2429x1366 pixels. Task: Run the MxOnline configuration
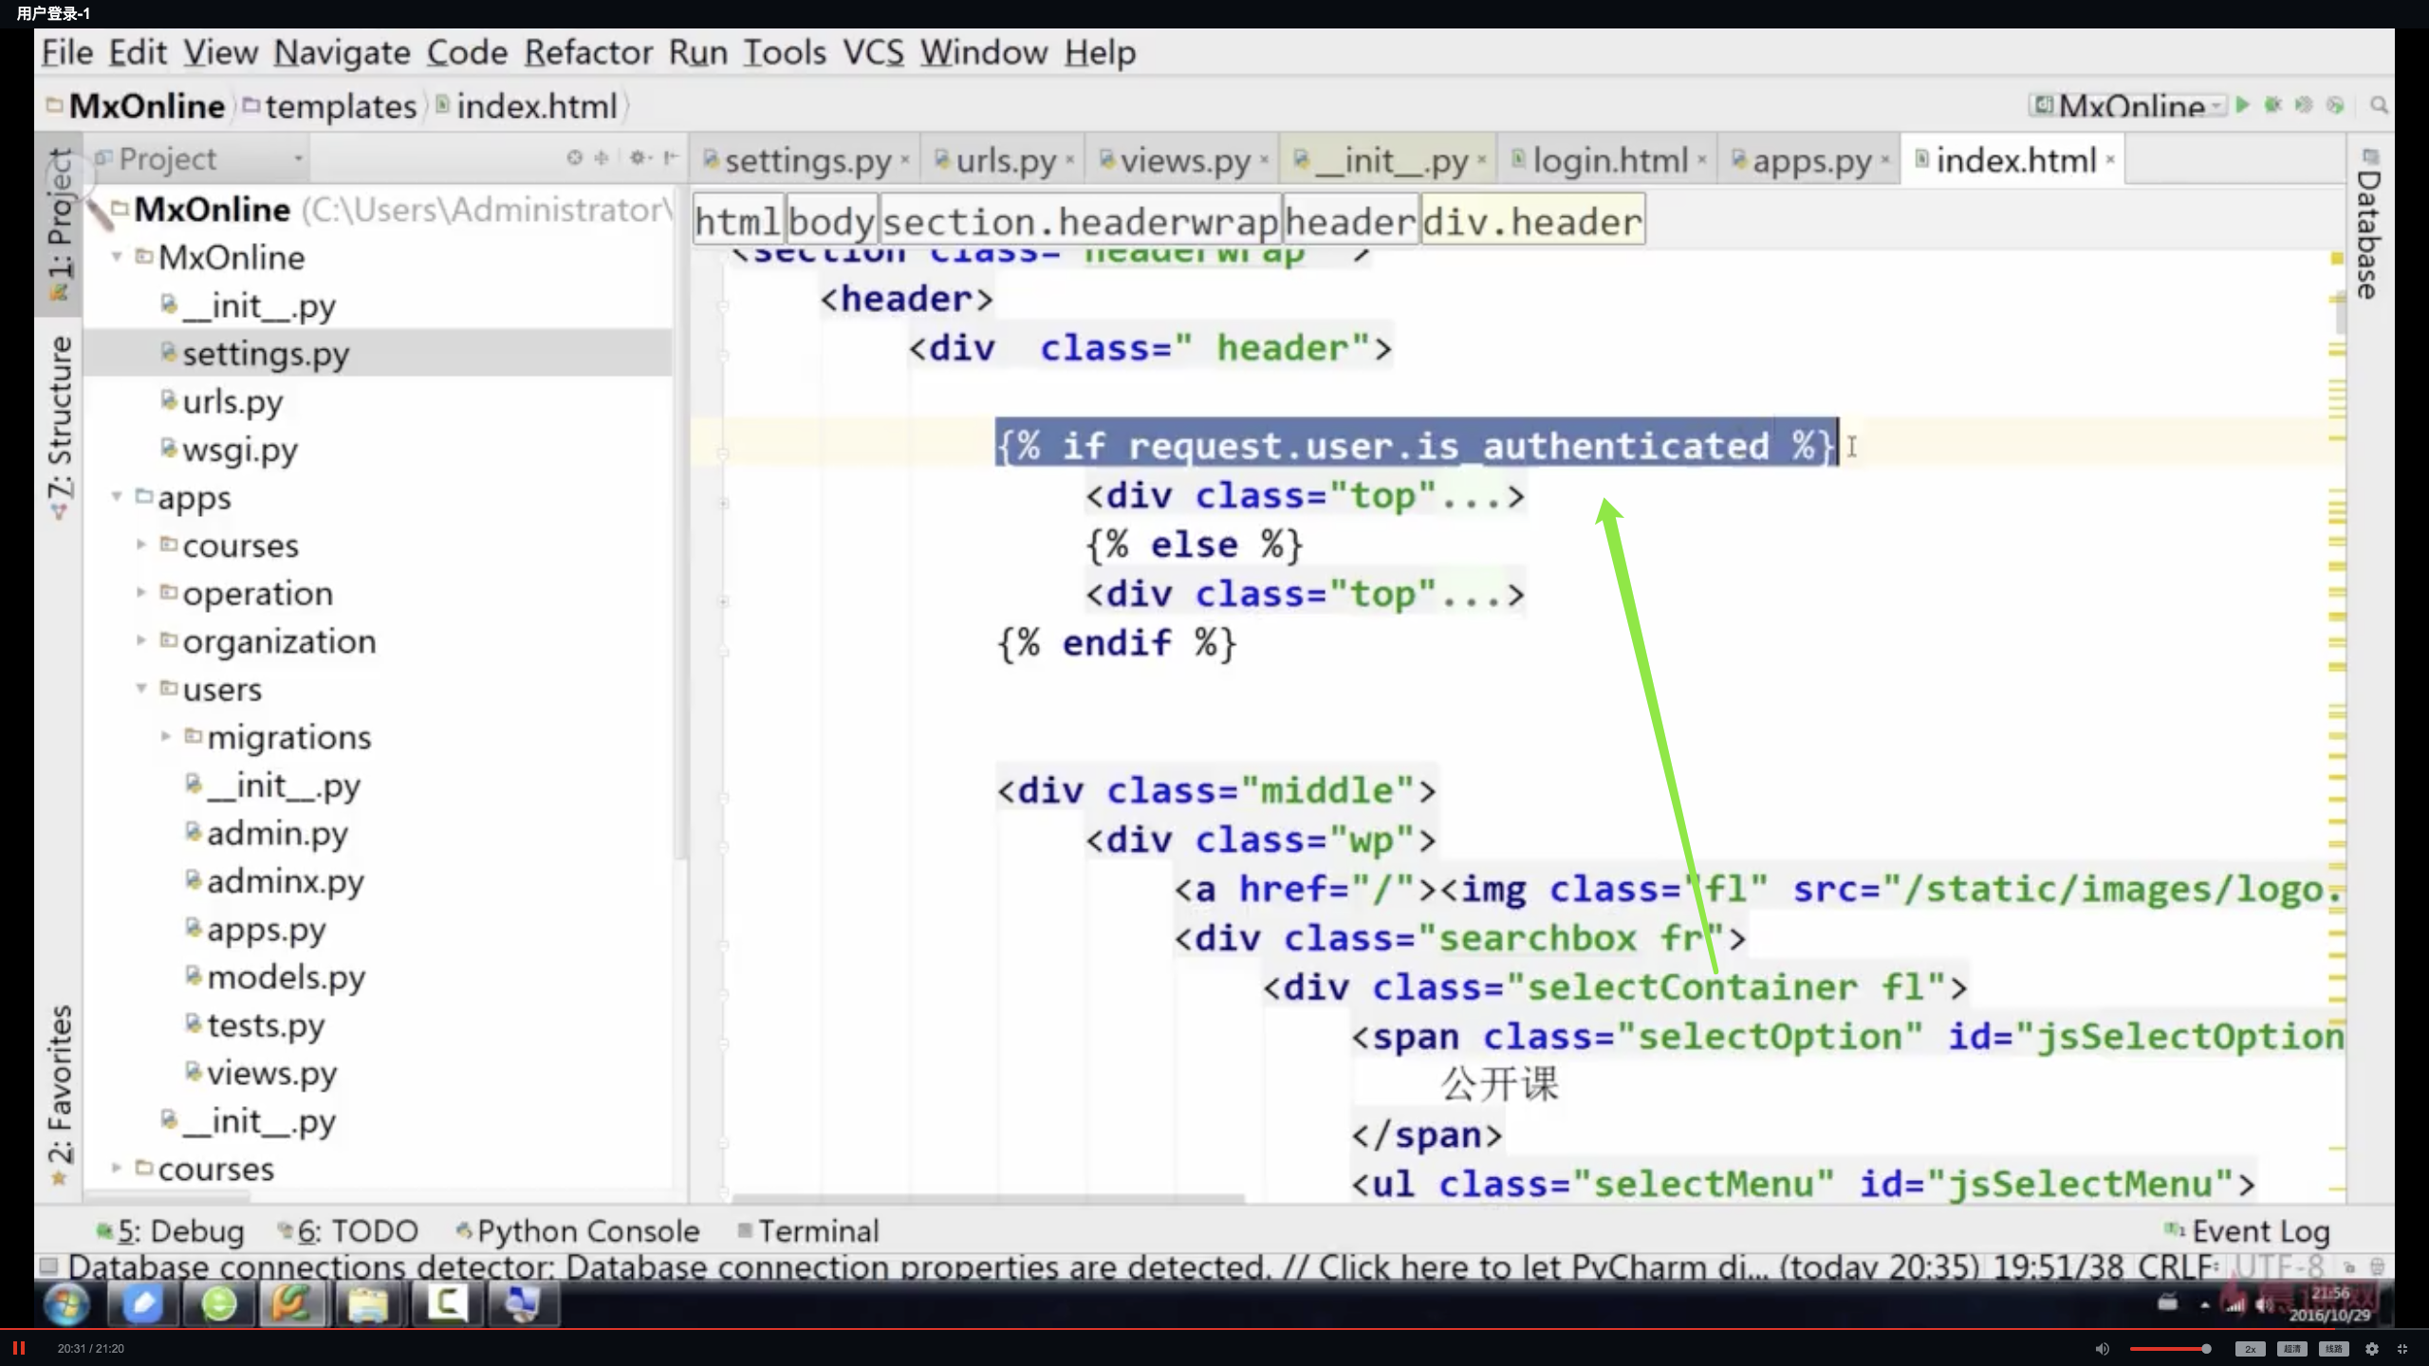tap(2243, 105)
